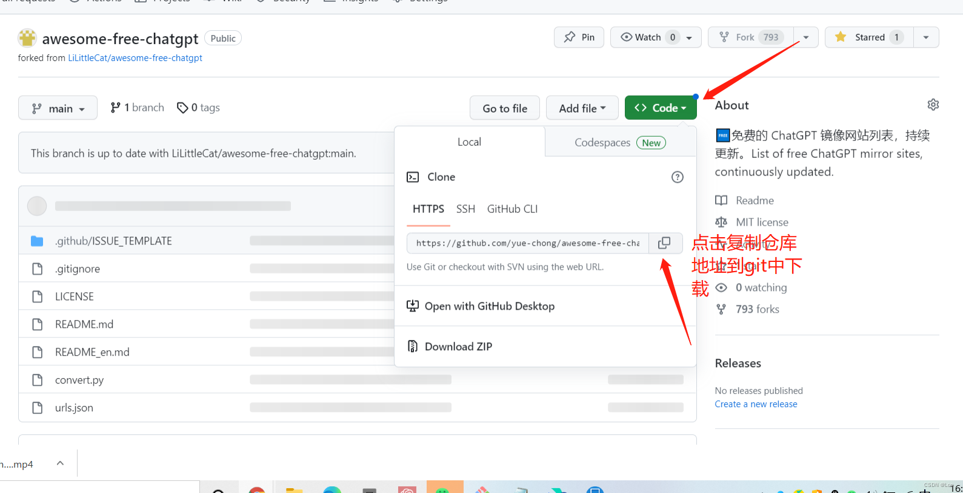Pin the repository with the Pin button
The width and height of the screenshot is (963, 493).
click(x=579, y=37)
